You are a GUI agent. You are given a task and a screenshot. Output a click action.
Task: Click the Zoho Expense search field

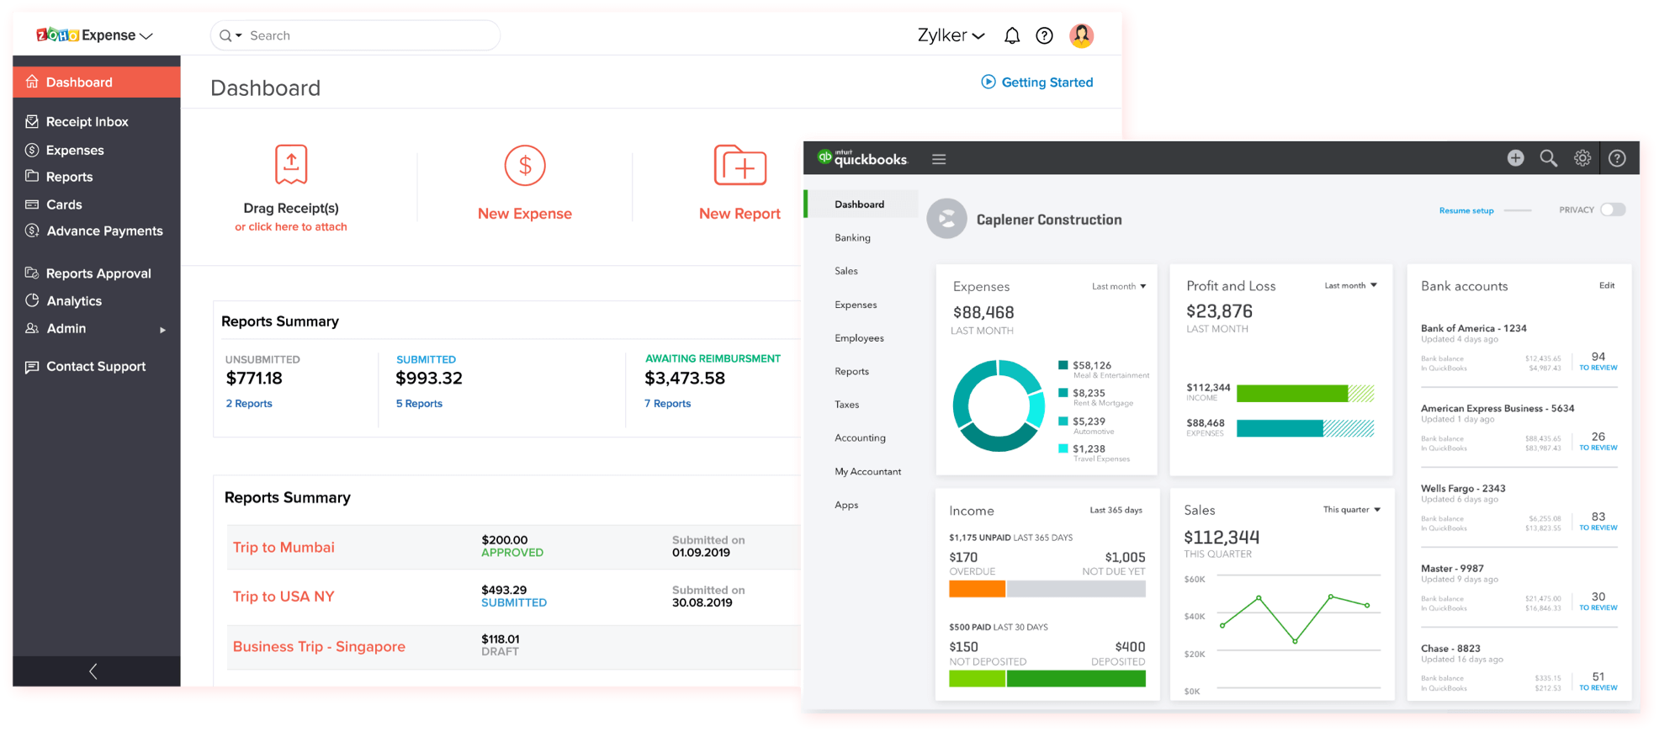pyautogui.click(x=355, y=35)
